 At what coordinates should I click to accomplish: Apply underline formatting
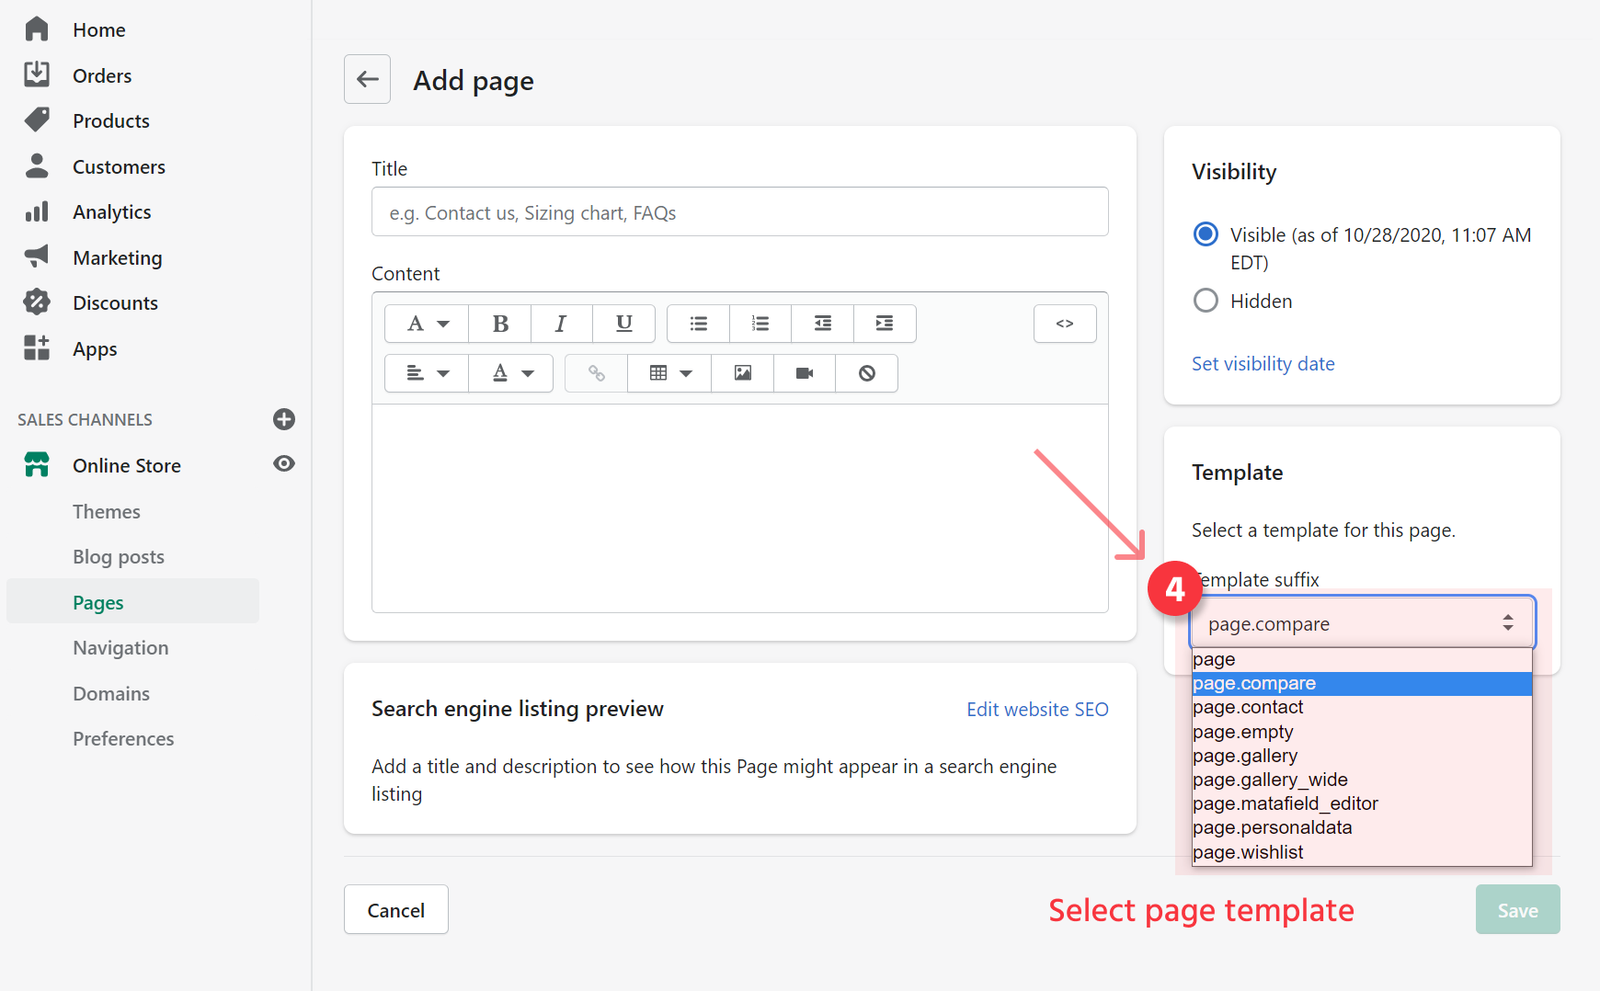pos(623,324)
